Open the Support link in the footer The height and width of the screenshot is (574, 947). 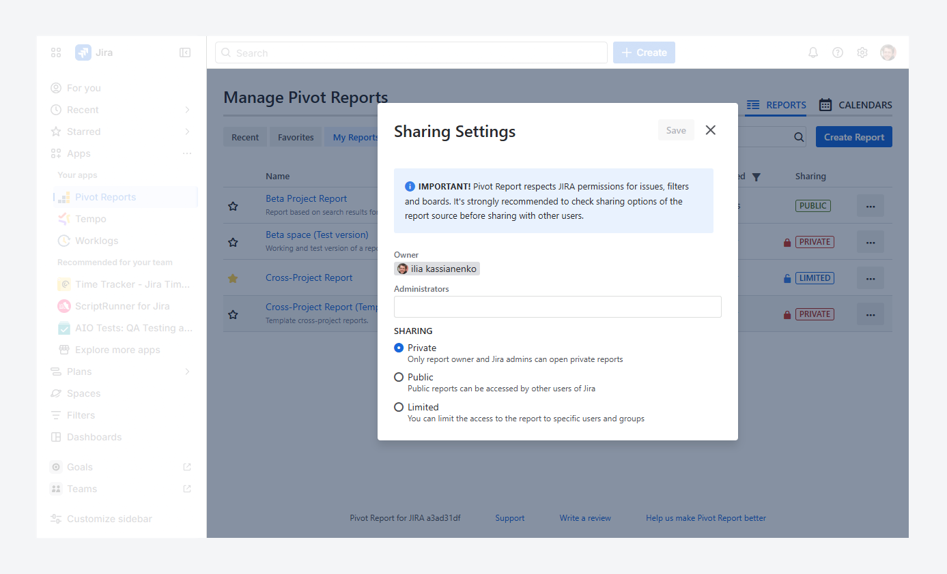pyautogui.click(x=510, y=518)
